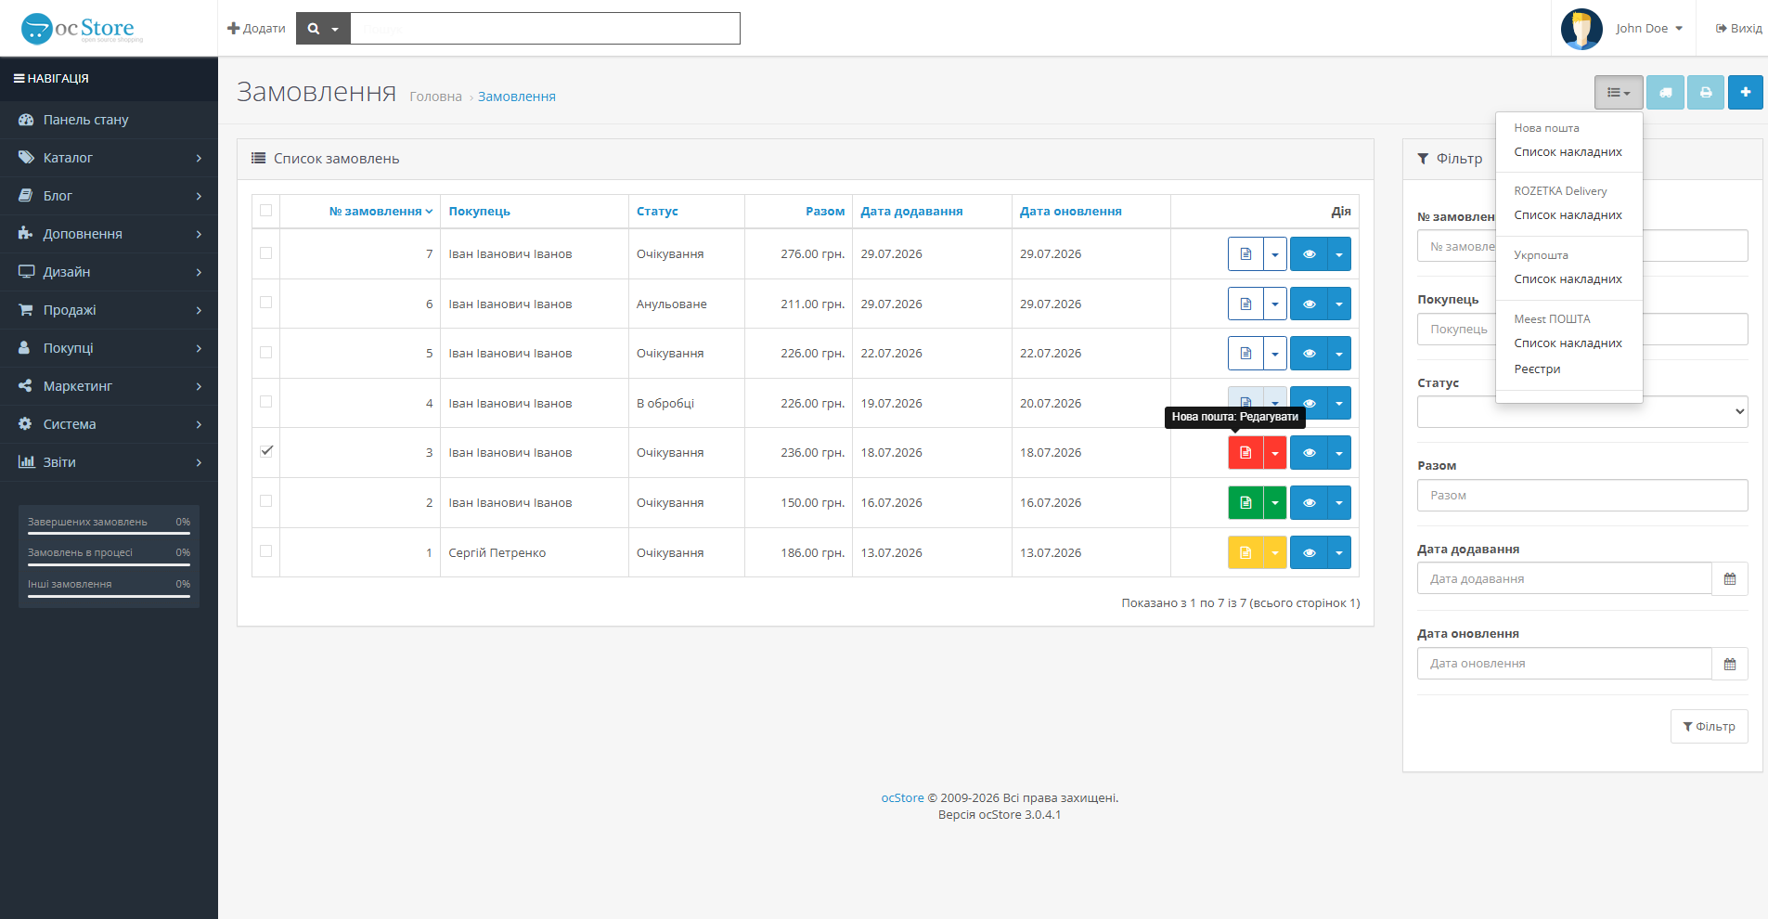Viewport: 1768px width, 919px height.
Task: View order 5 with the eye icon
Action: 1309,354
